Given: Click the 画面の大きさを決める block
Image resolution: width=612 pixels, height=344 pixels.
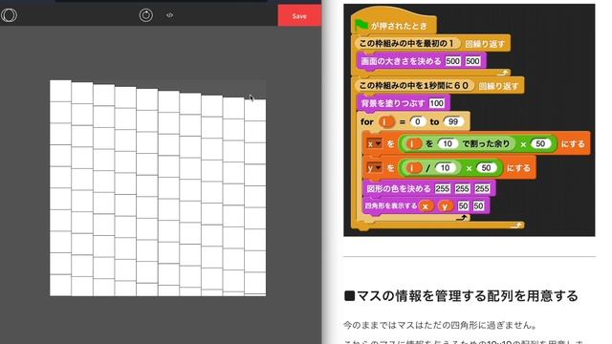Looking at the screenshot, I should pyautogui.click(x=421, y=61).
